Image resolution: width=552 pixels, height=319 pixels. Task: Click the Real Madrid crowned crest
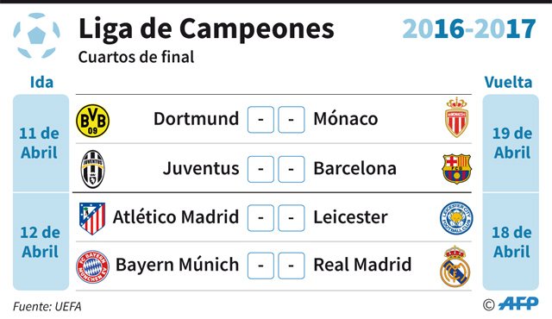[x=455, y=266]
